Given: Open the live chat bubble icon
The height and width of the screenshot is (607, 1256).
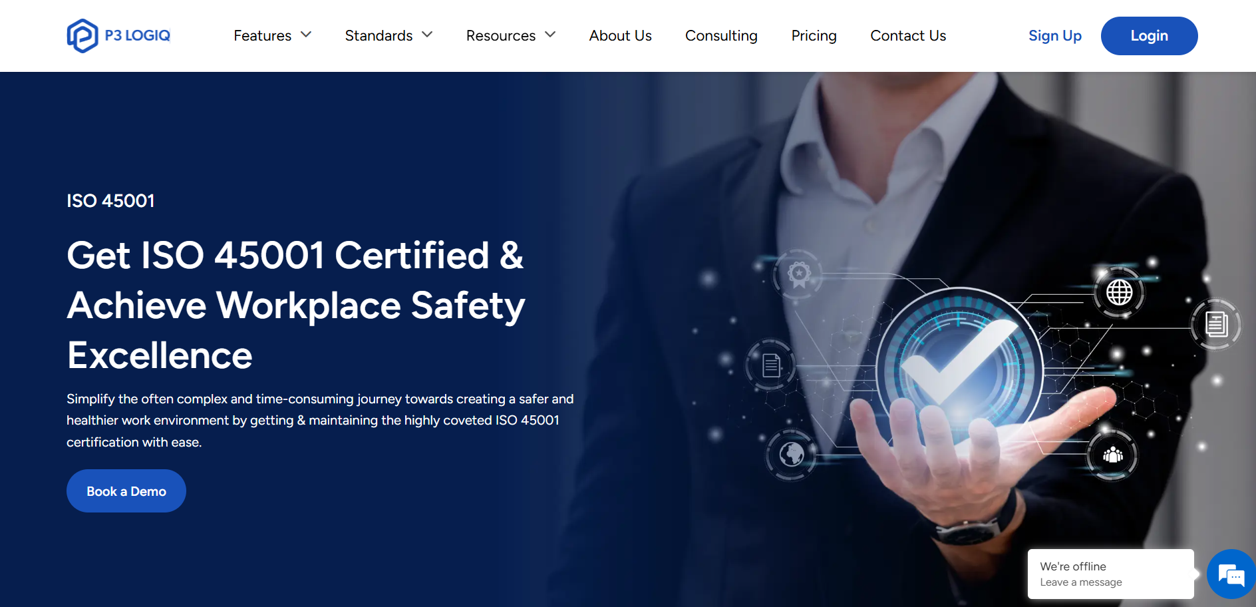Looking at the screenshot, I should [x=1231, y=574].
